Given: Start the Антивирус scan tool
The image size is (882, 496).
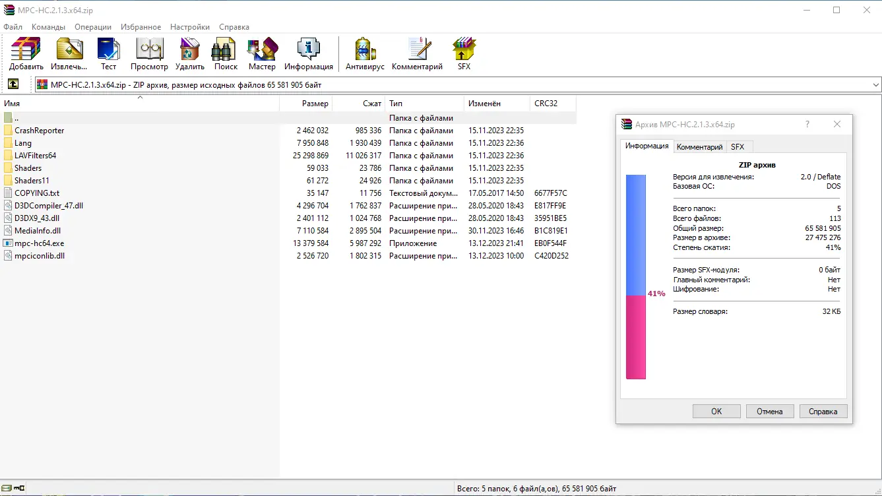Looking at the screenshot, I should (x=365, y=54).
